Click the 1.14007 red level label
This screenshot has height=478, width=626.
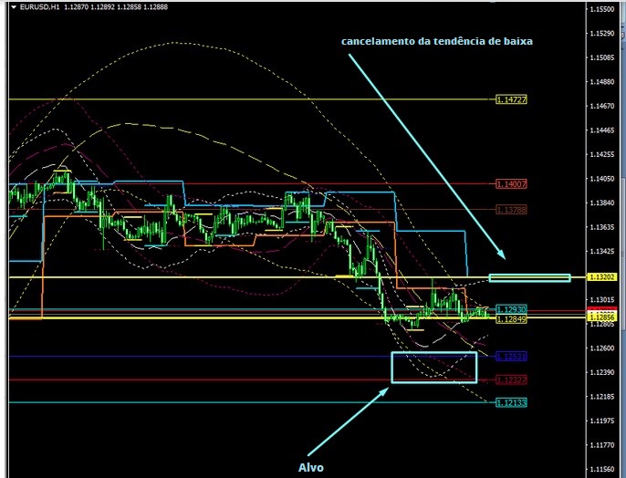[x=511, y=184]
